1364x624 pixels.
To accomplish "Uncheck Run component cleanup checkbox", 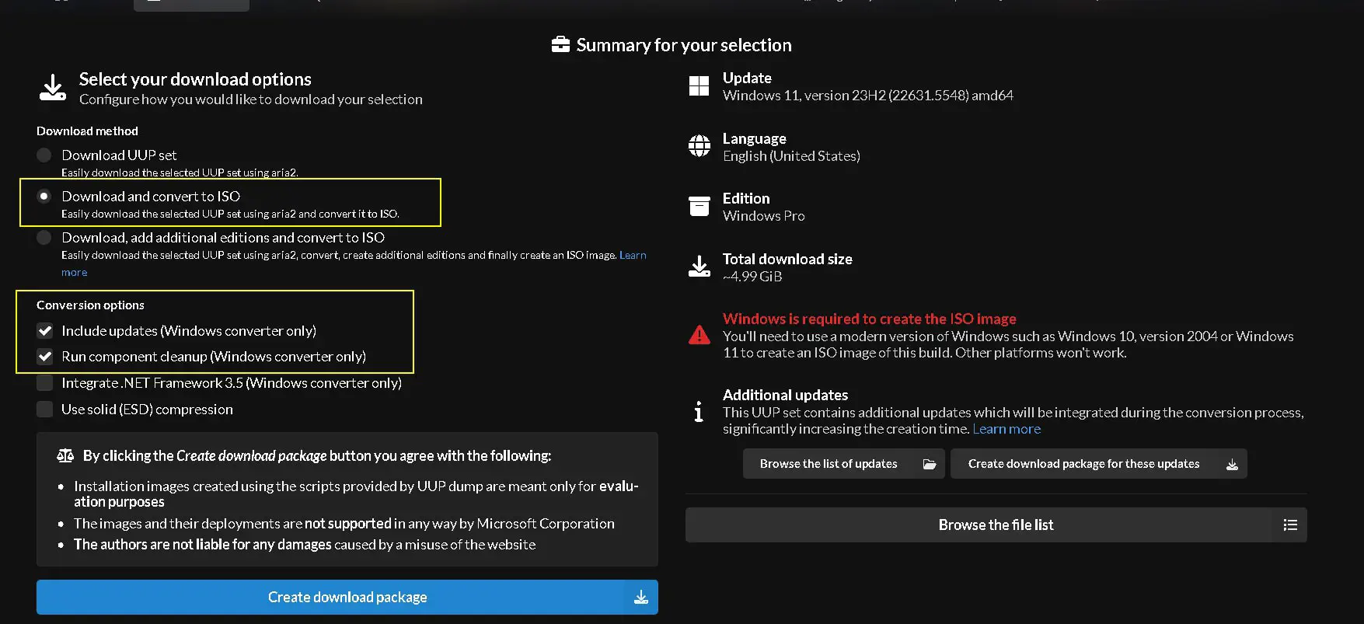I will click(x=45, y=357).
